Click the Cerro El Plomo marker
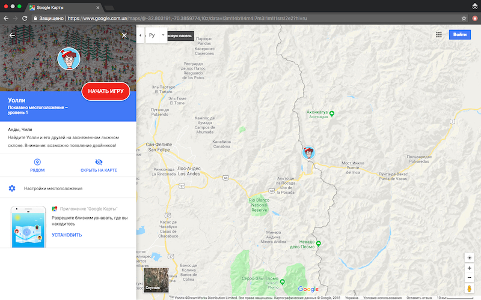The width and height of the screenshot is (481, 300). click(x=282, y=281)
